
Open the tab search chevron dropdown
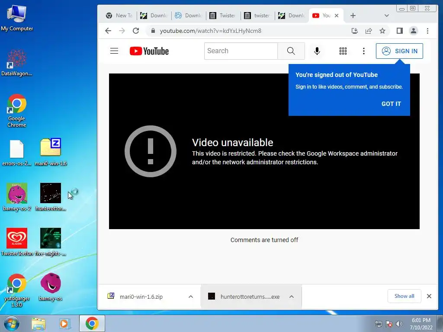(386, 16)
